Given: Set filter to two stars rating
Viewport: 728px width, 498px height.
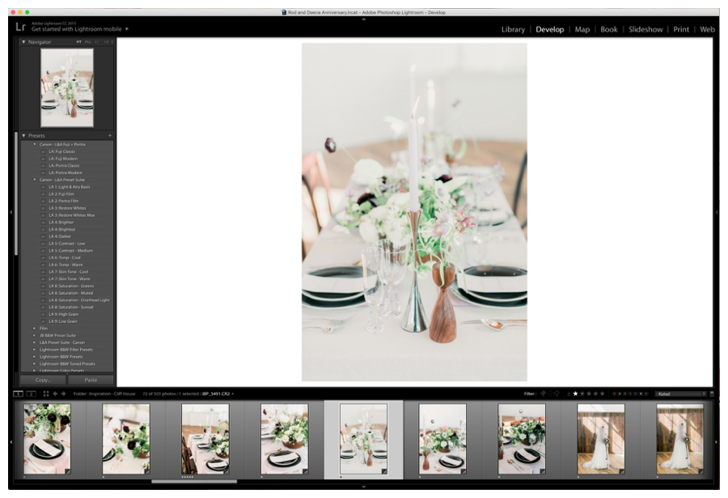Looking at the screenshot, I should click(x=582, y=394).
